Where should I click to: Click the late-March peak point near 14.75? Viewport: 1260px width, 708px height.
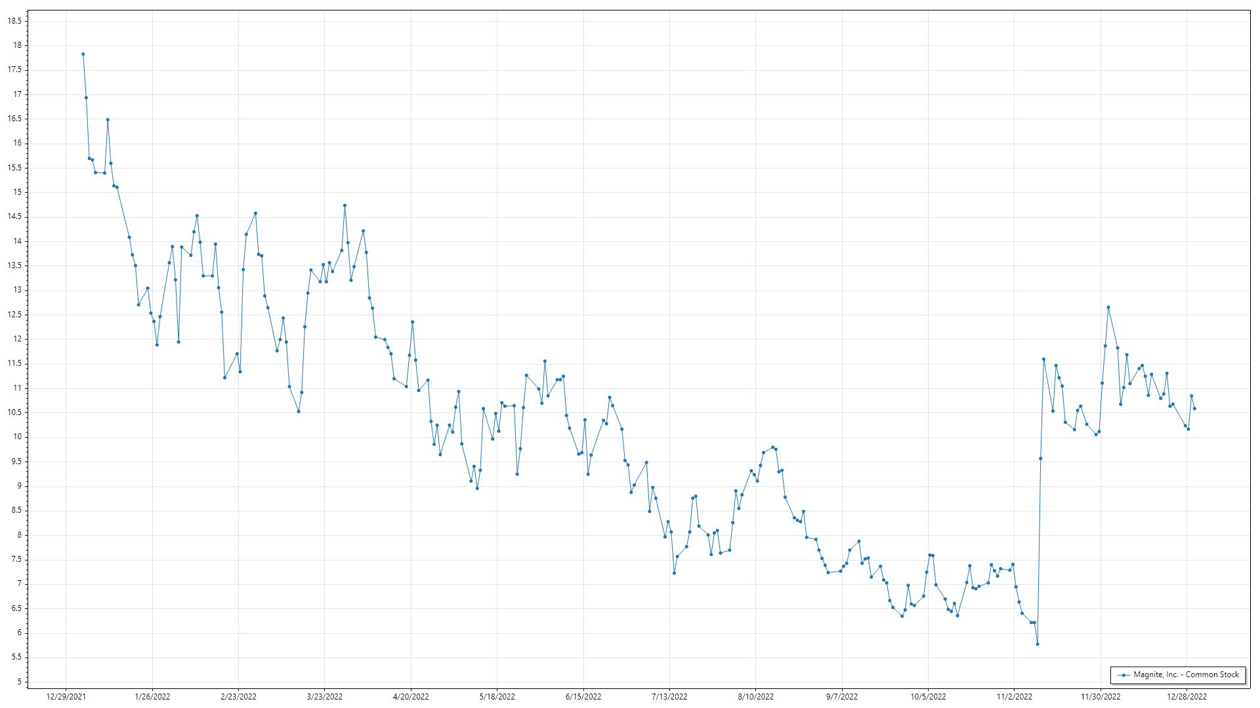pyautogui.click(x=345, y=206)
